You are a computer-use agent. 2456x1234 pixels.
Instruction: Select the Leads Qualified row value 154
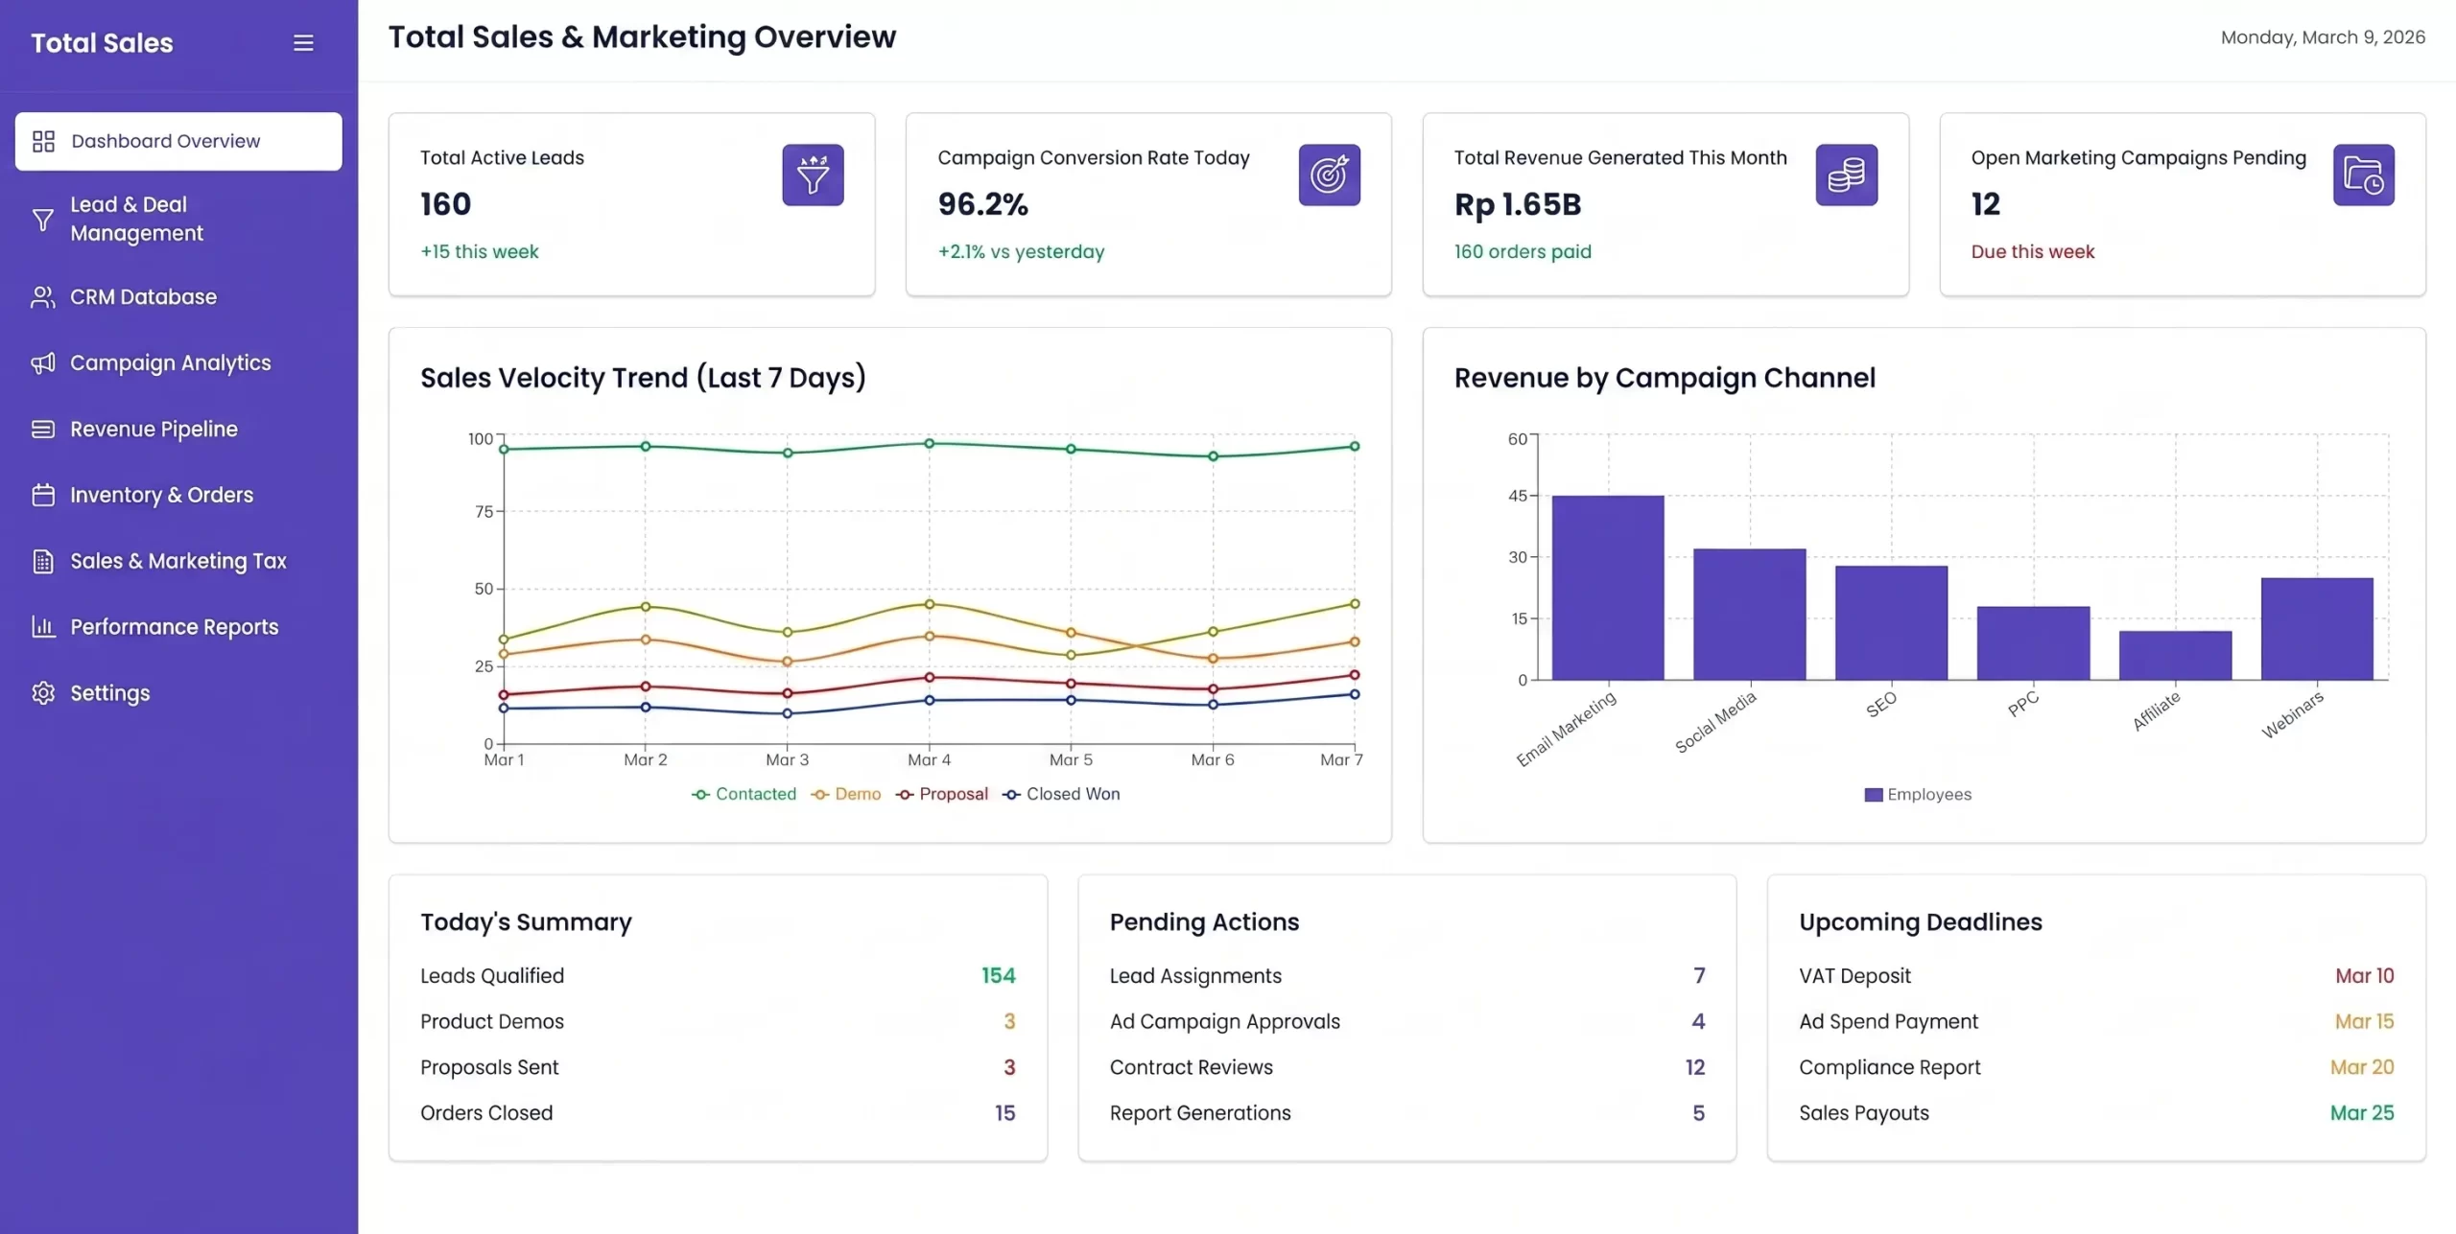(998, 976)
